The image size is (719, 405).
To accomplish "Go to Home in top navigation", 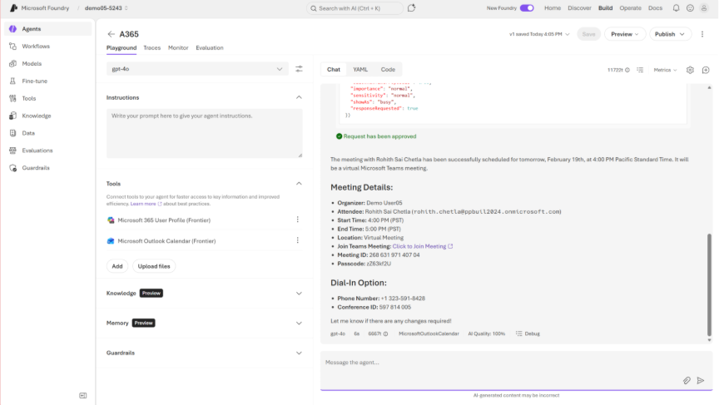I will (553, 7).
